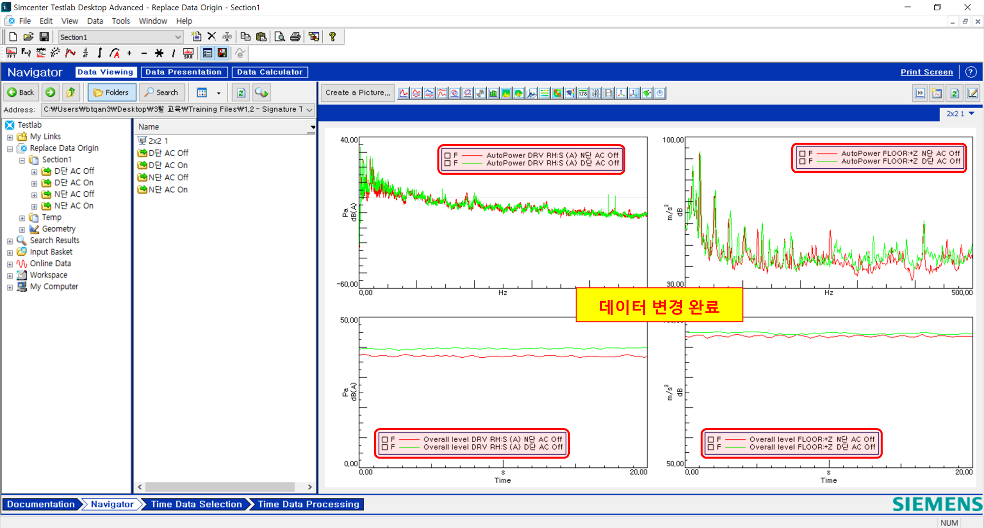
Task: Click the integrate icon in calculation toolbar
Action: coord(100,53)
